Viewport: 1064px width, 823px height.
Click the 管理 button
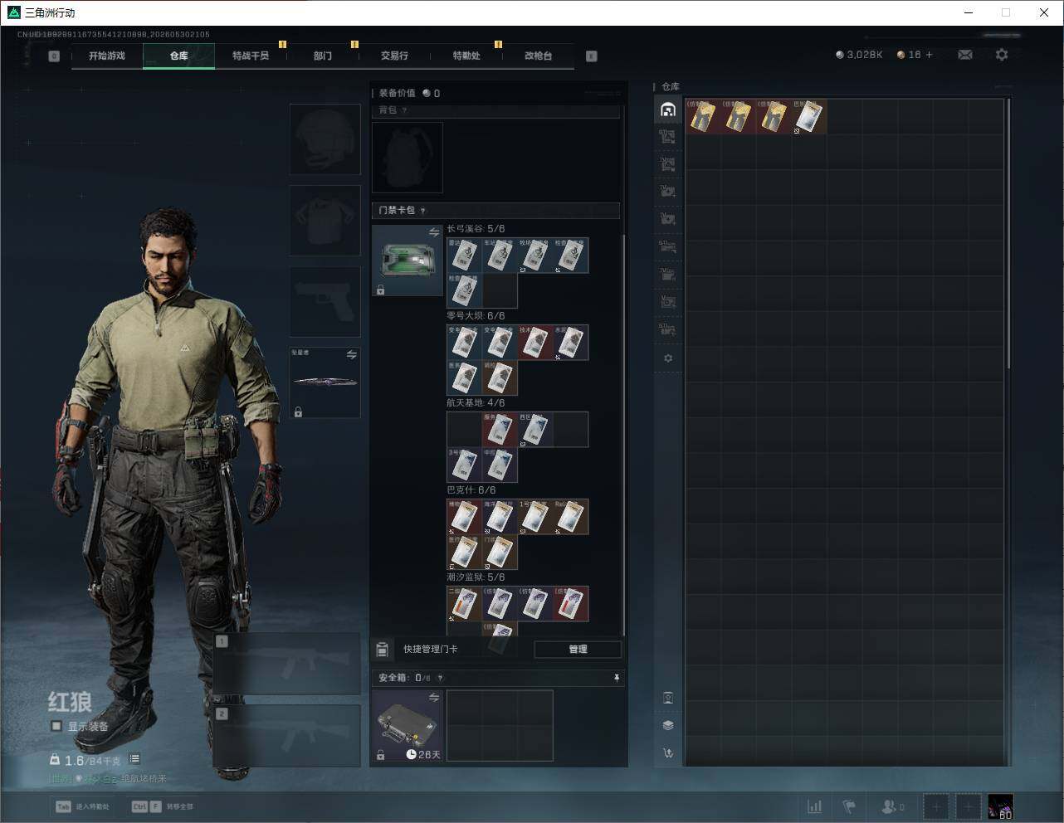pos(578,650)
